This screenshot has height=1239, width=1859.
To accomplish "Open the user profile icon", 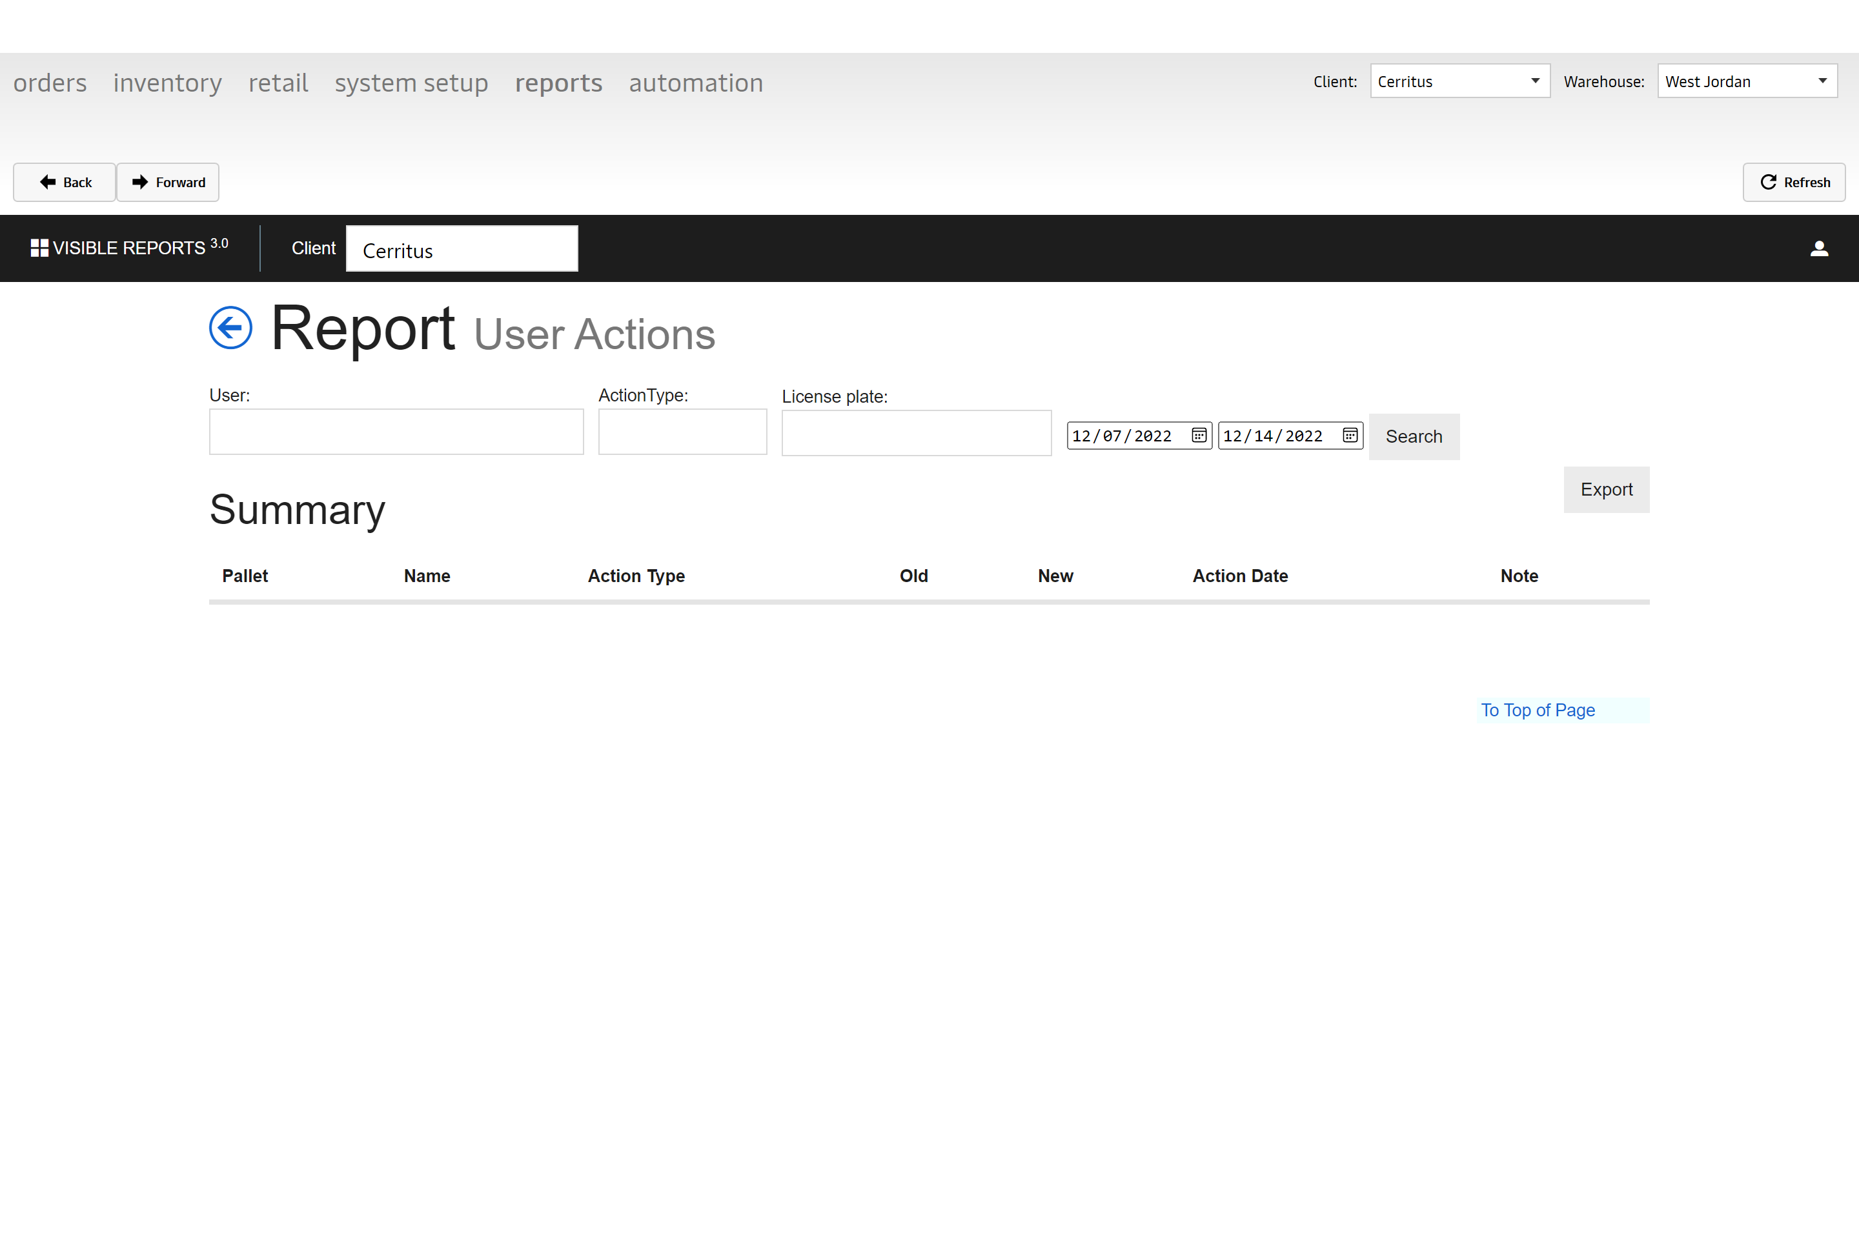I will (1819, 249).
